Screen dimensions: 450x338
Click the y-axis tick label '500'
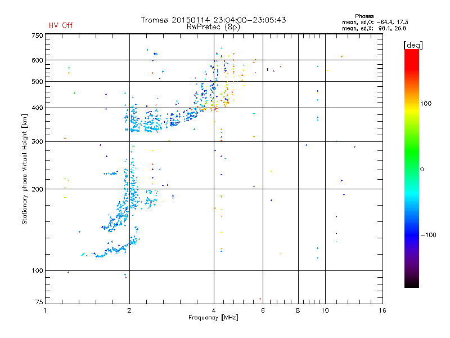pos(37,82)
